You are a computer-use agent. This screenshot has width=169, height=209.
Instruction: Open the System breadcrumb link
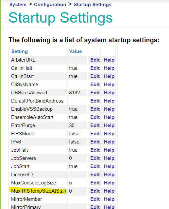pos(18,5)
